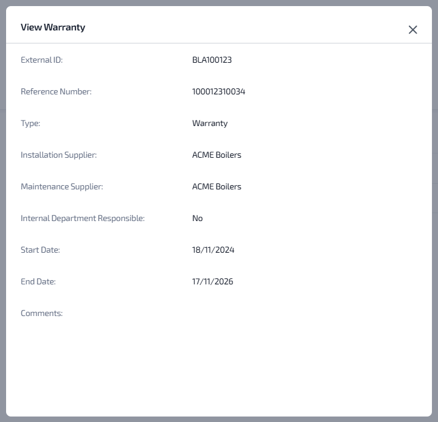The width and height of the screenshot is (438, 422).
Task: Click ACME Boilers next to Maintenance Supplier
Action: (217, 187)
